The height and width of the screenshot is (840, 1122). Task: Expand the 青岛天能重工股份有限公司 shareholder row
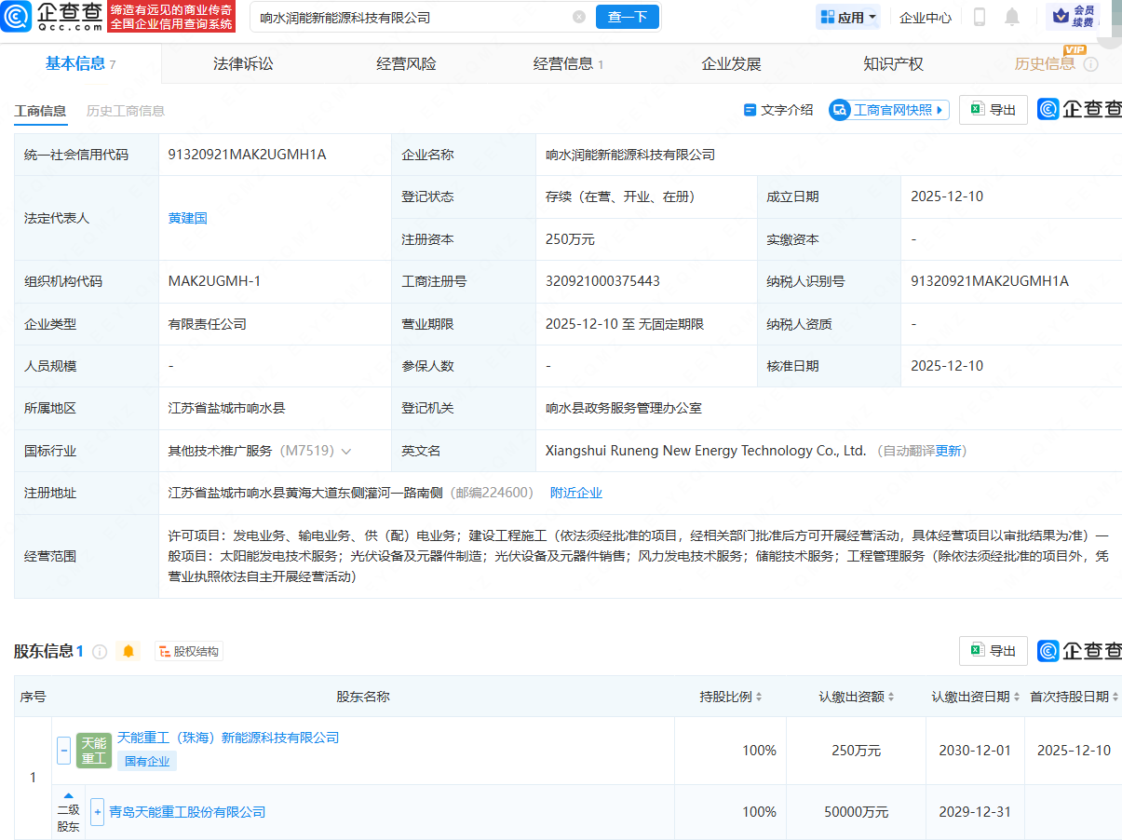pos(98,812)
